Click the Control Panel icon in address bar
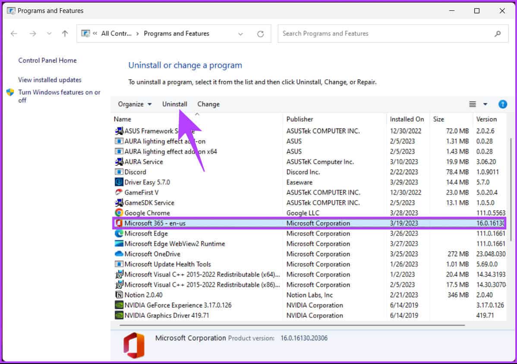This screenshot has width=517, height=364. tap(85, 34)
